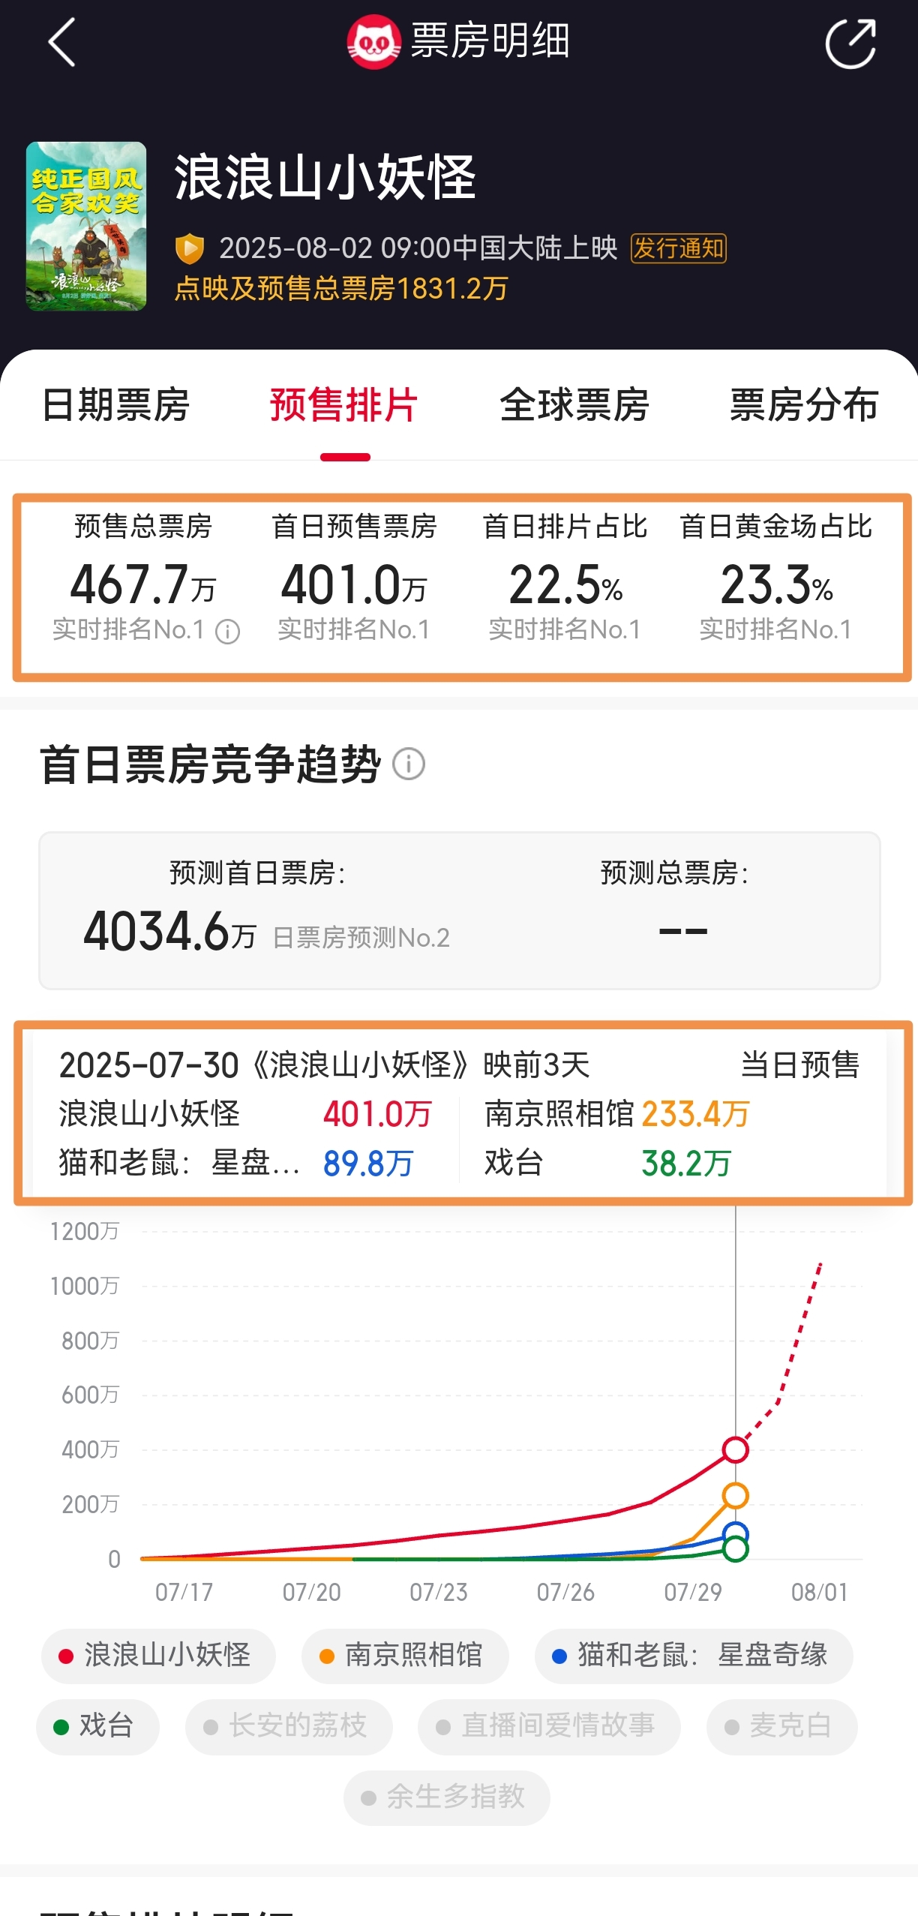
Task: Tap 戏台 38.2万 tooltip entry
Action: (607, 1164)
